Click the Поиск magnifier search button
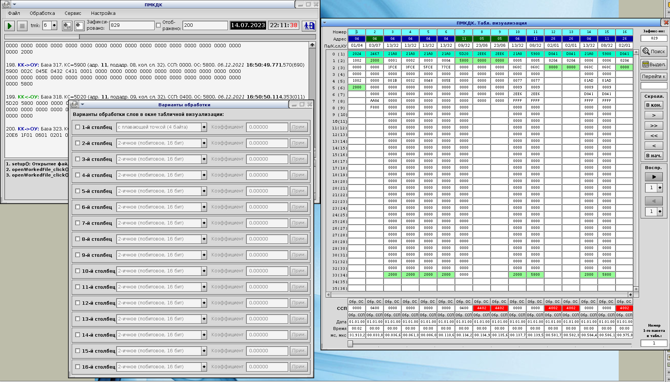 [x=654, y=52]
